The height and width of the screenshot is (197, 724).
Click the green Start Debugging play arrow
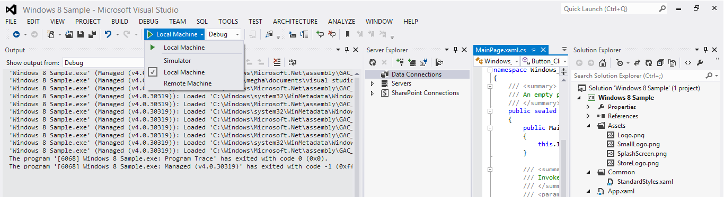[x=150, y=34]
